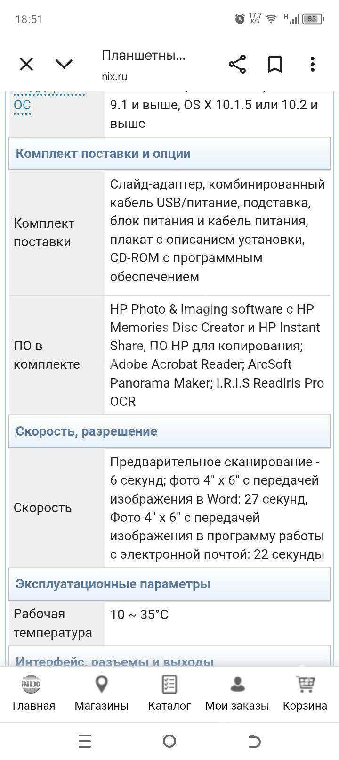Bookmark this page
This screenshot has height=760, width=339.
coord(275,64)
